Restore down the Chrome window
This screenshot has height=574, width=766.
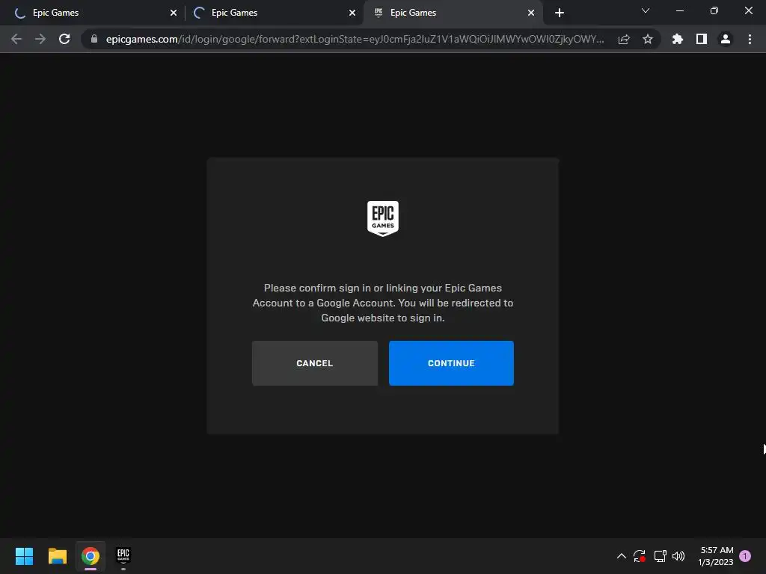pyautogui.click(x=714, y=10)
